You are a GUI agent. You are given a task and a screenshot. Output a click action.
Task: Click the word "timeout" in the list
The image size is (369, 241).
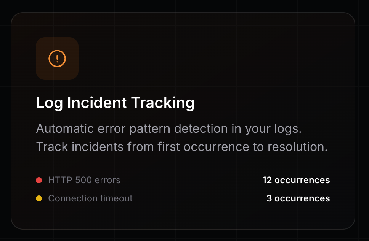click(x=116, y=198)
